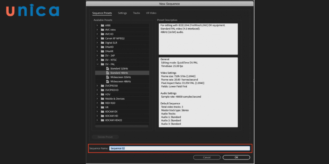Image resolution: width=329 pixels, height=164 pixels.
Task: Expand the AVCHD preset folder
Action: click(x=97, y=34)
